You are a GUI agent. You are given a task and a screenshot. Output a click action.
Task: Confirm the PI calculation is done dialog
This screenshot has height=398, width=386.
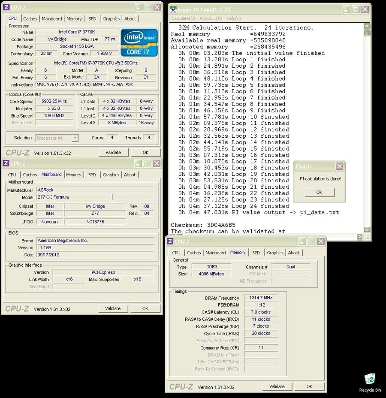[x=319, y=192]
